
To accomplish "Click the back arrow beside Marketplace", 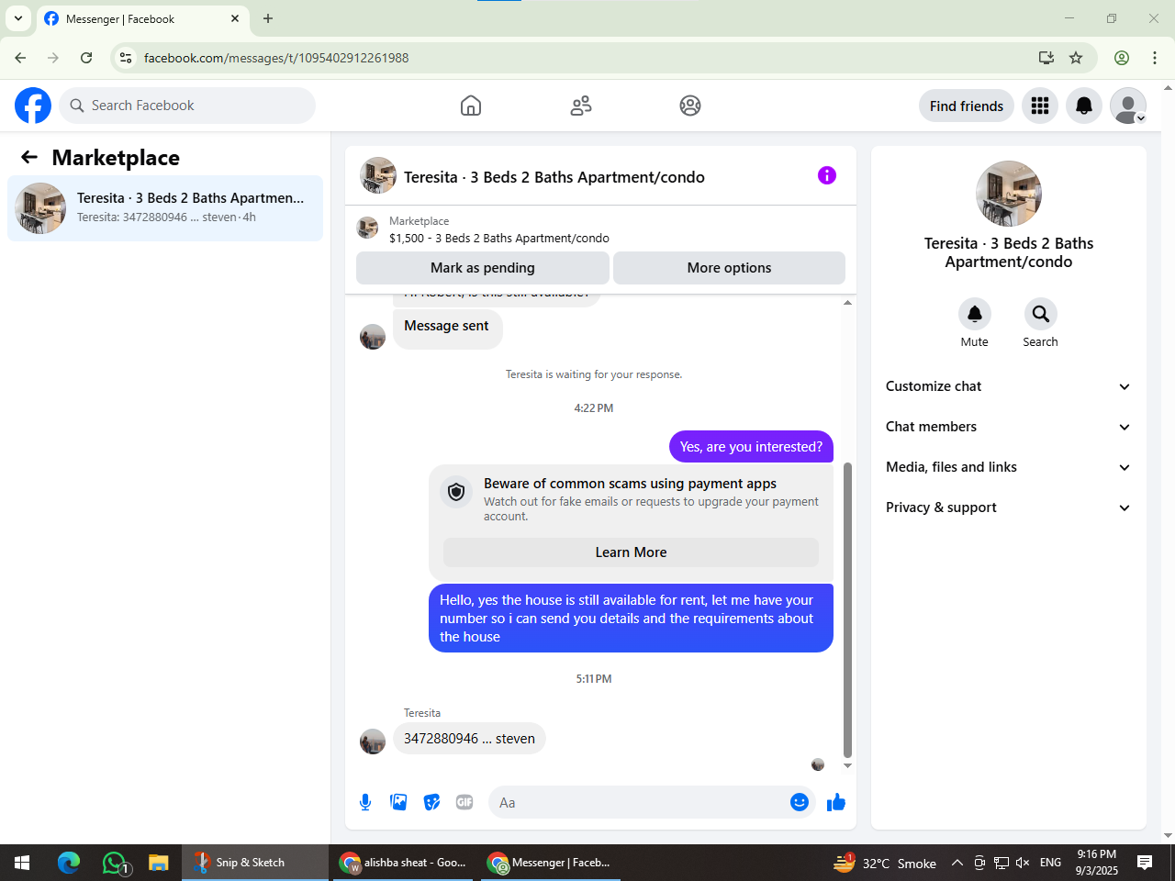I will click(29, 158).
